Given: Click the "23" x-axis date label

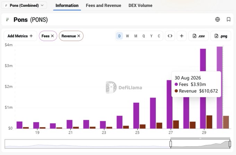Looking at the screenshot, I should tap(104, 132).
